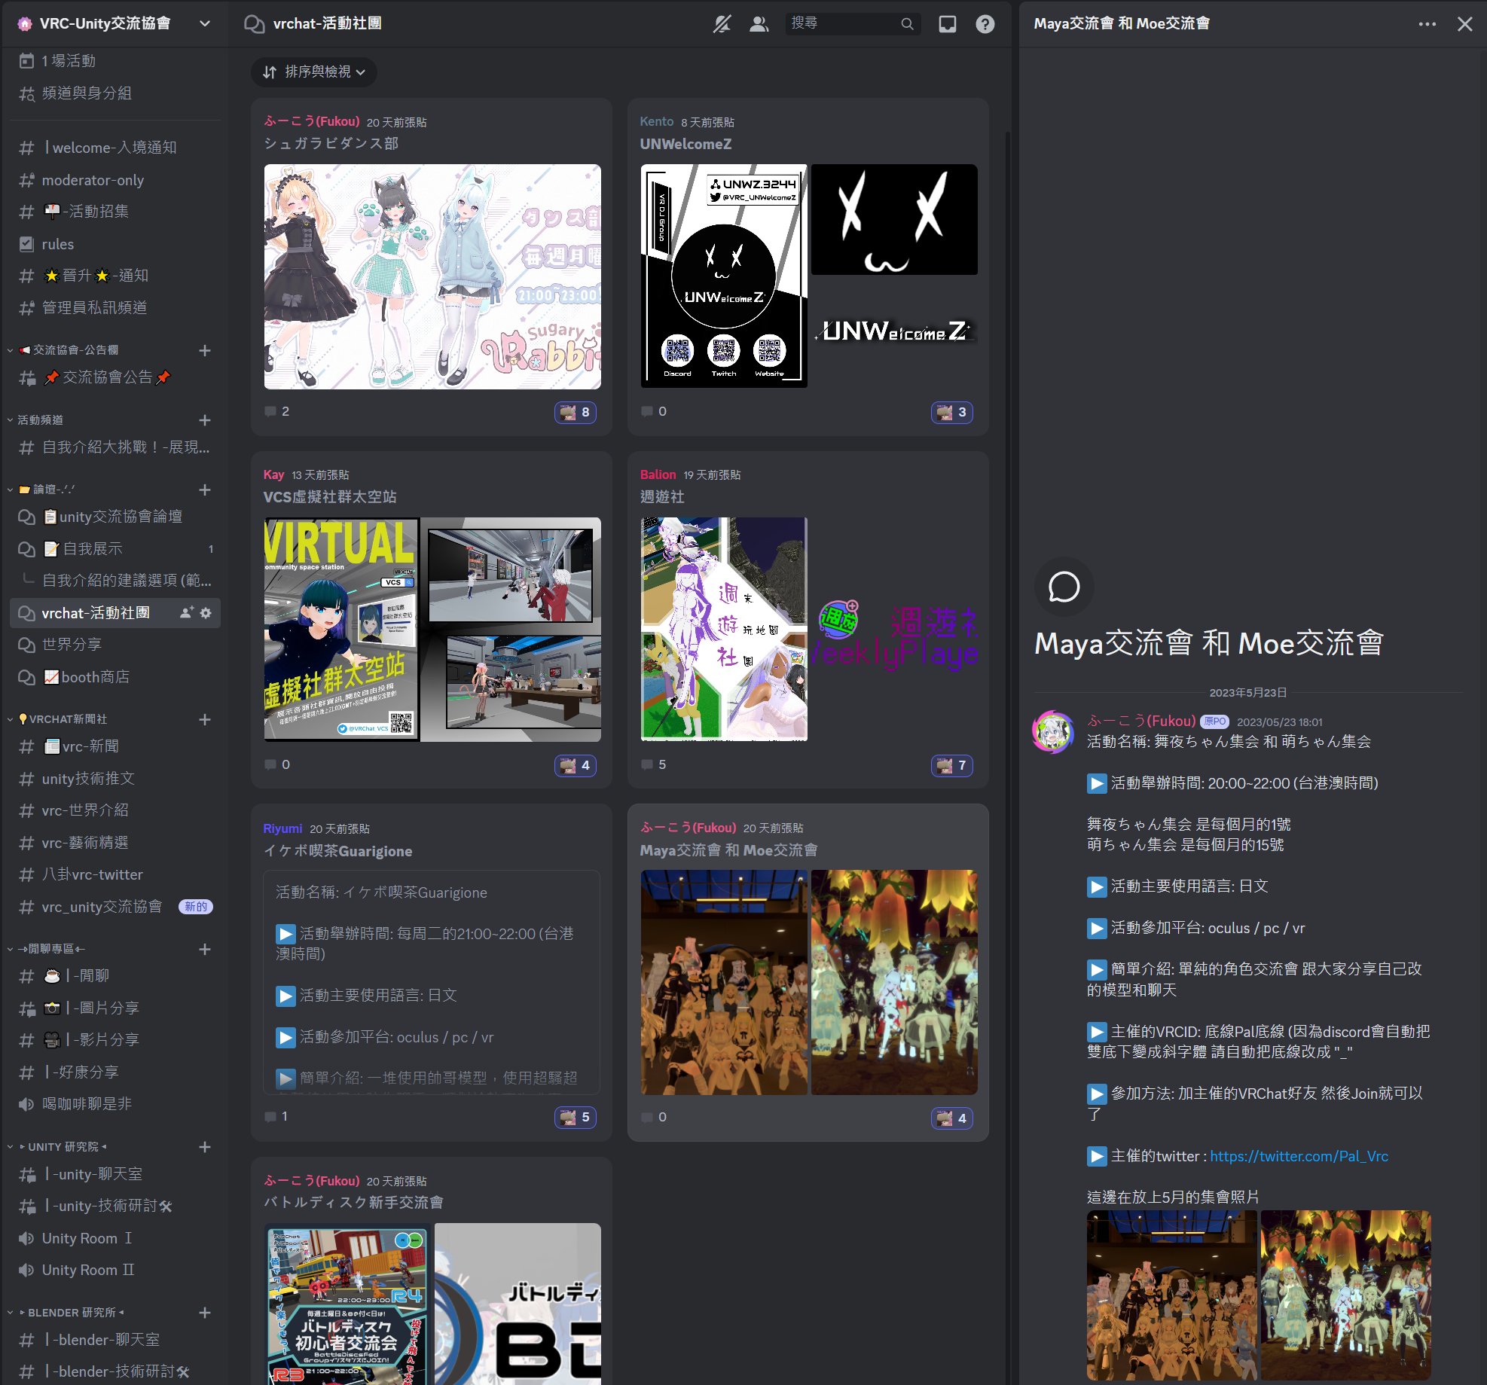Open channel settings gear for vrchat-活動社團
Image resolution: width=1487 pixels, height=1385 pixels.
click(x=206, y=613)
